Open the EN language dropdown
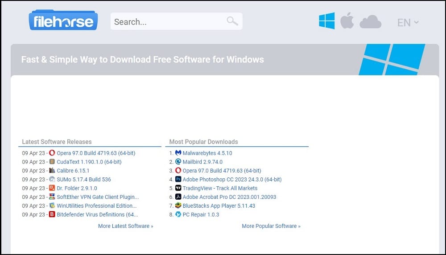The width and height of the screenshot is (446, 255). click(x=408, y=22)
